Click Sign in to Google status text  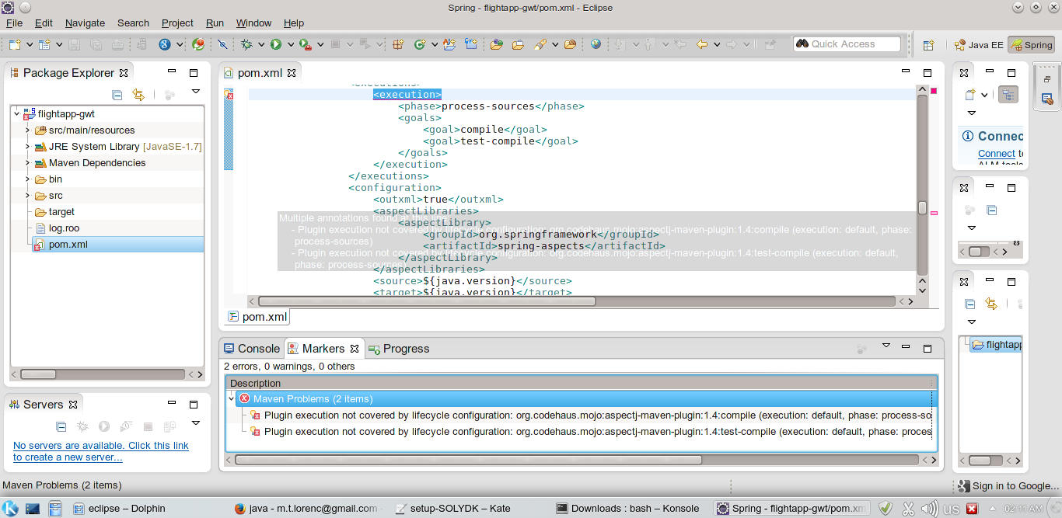1016,486
